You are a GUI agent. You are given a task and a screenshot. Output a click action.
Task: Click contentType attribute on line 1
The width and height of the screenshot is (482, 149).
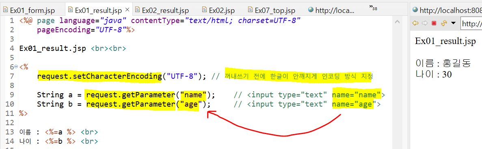coord(216,21)
